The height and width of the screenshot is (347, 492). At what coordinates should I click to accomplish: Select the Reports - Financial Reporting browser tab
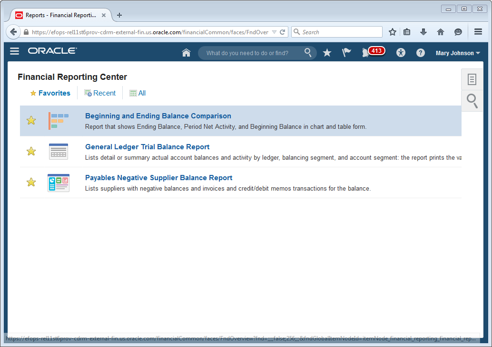pyautogui.click(x=61, y=15)
